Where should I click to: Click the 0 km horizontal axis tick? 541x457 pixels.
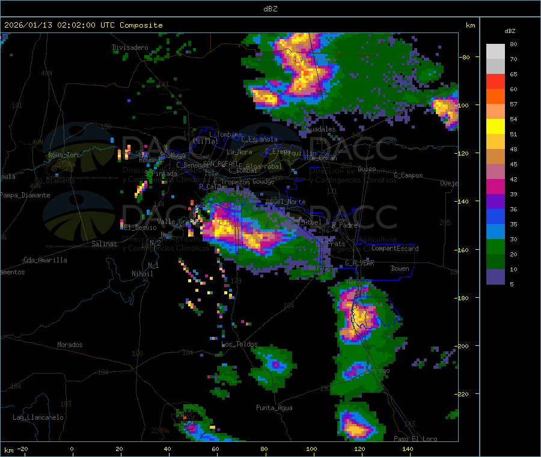(x=72, y=449)
